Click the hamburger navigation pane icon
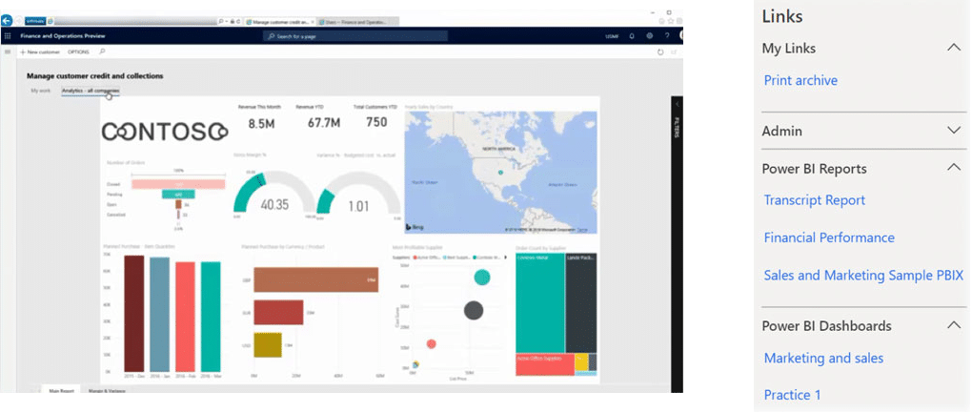Image resolution: width=972 pixels, height=412 pixels. point(8,51)
